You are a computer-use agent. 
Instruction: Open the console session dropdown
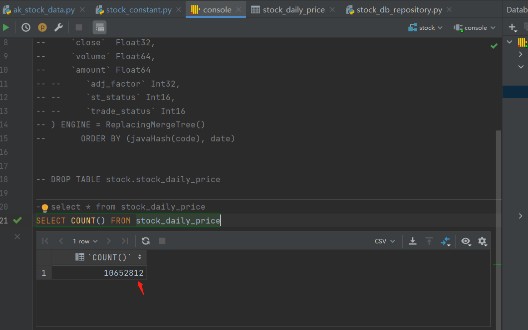pos(475,28)
